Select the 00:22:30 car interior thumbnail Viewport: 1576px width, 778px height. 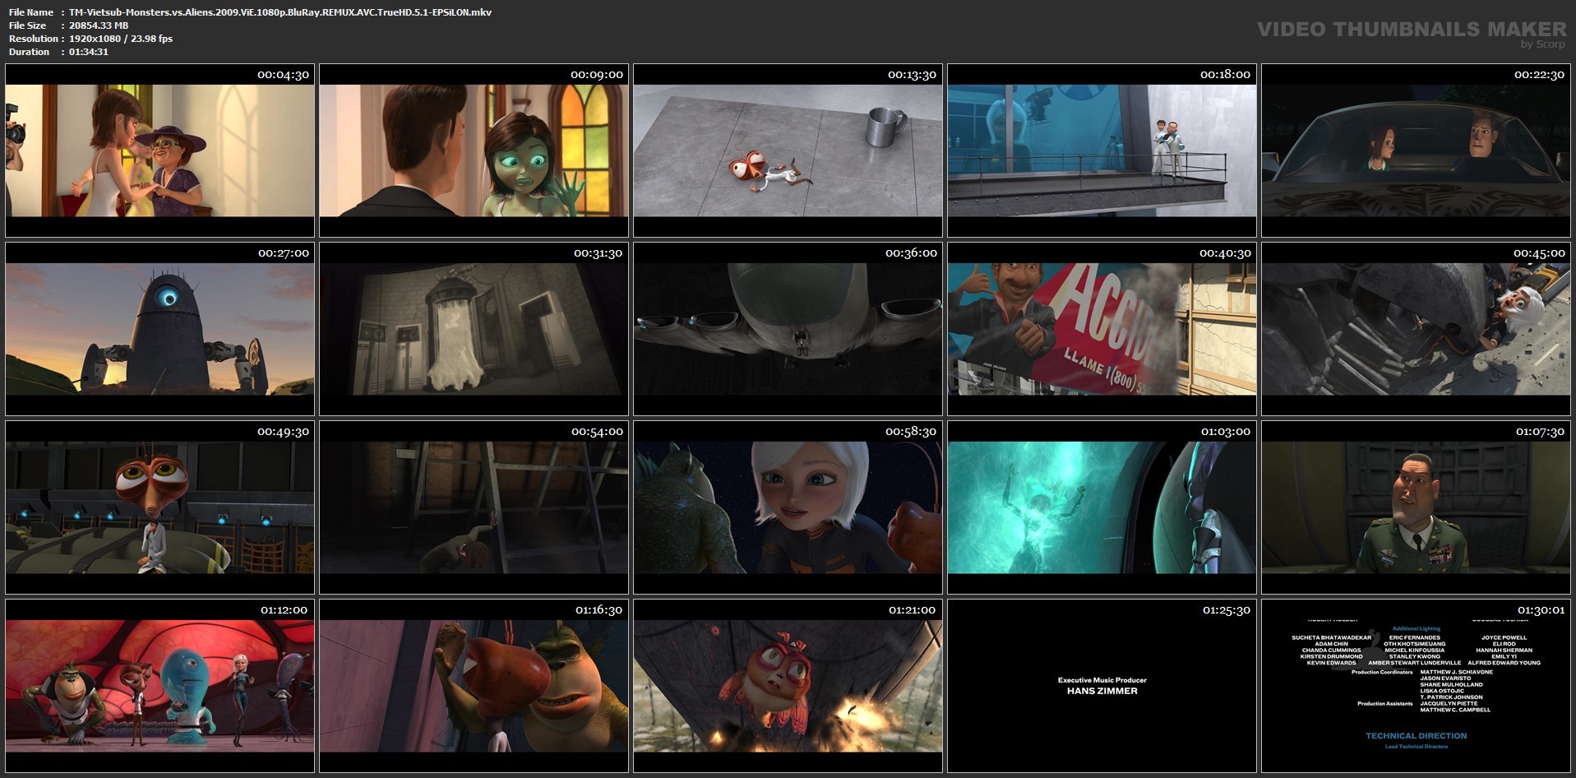[x=1416, y=151]
